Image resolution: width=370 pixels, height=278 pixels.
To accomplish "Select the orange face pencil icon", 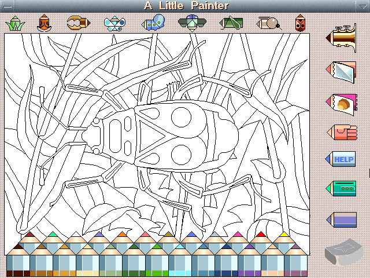I will (44, 23).
